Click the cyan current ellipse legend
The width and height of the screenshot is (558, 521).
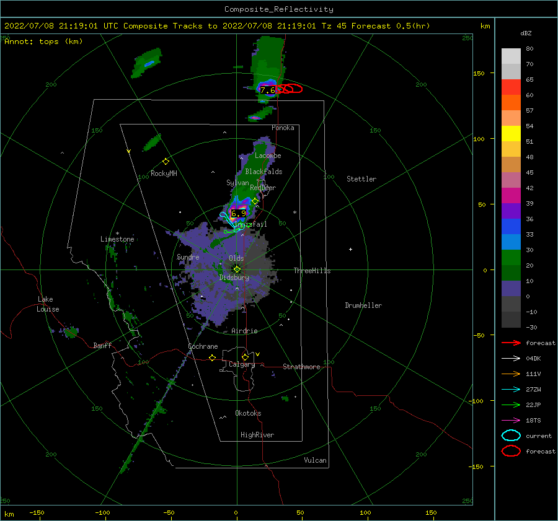[x=511, y=436]
